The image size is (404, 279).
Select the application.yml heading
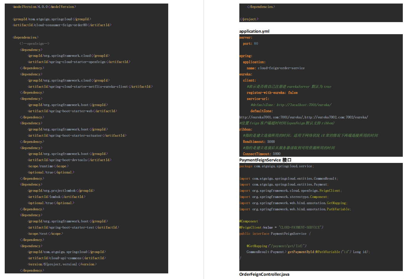(x=254, y=31)
